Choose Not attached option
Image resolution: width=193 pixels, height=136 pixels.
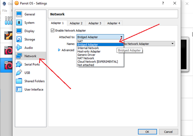[x=100, y=65]
